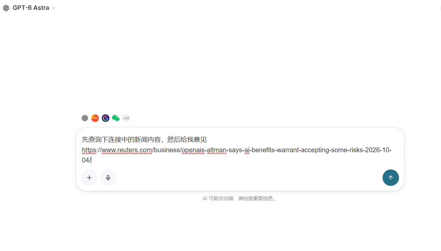Start voice input with the microphone button
This screenshot has height=251, width=441.
[108, 178]
